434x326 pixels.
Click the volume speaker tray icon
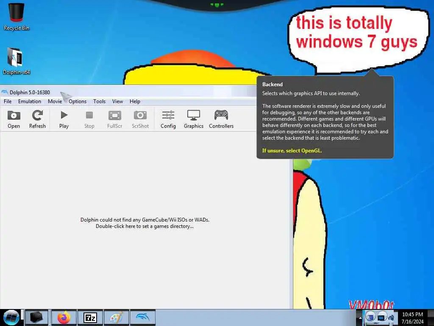pos(391,318)
